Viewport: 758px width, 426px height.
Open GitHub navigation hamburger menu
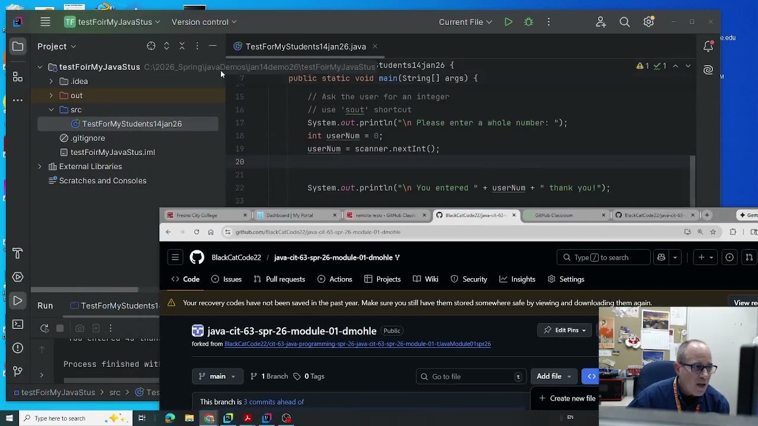pos(175,257)
